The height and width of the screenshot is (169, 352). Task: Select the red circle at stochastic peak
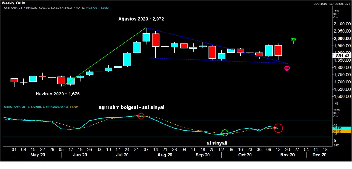pyautogui.click(x=141, y=116)
